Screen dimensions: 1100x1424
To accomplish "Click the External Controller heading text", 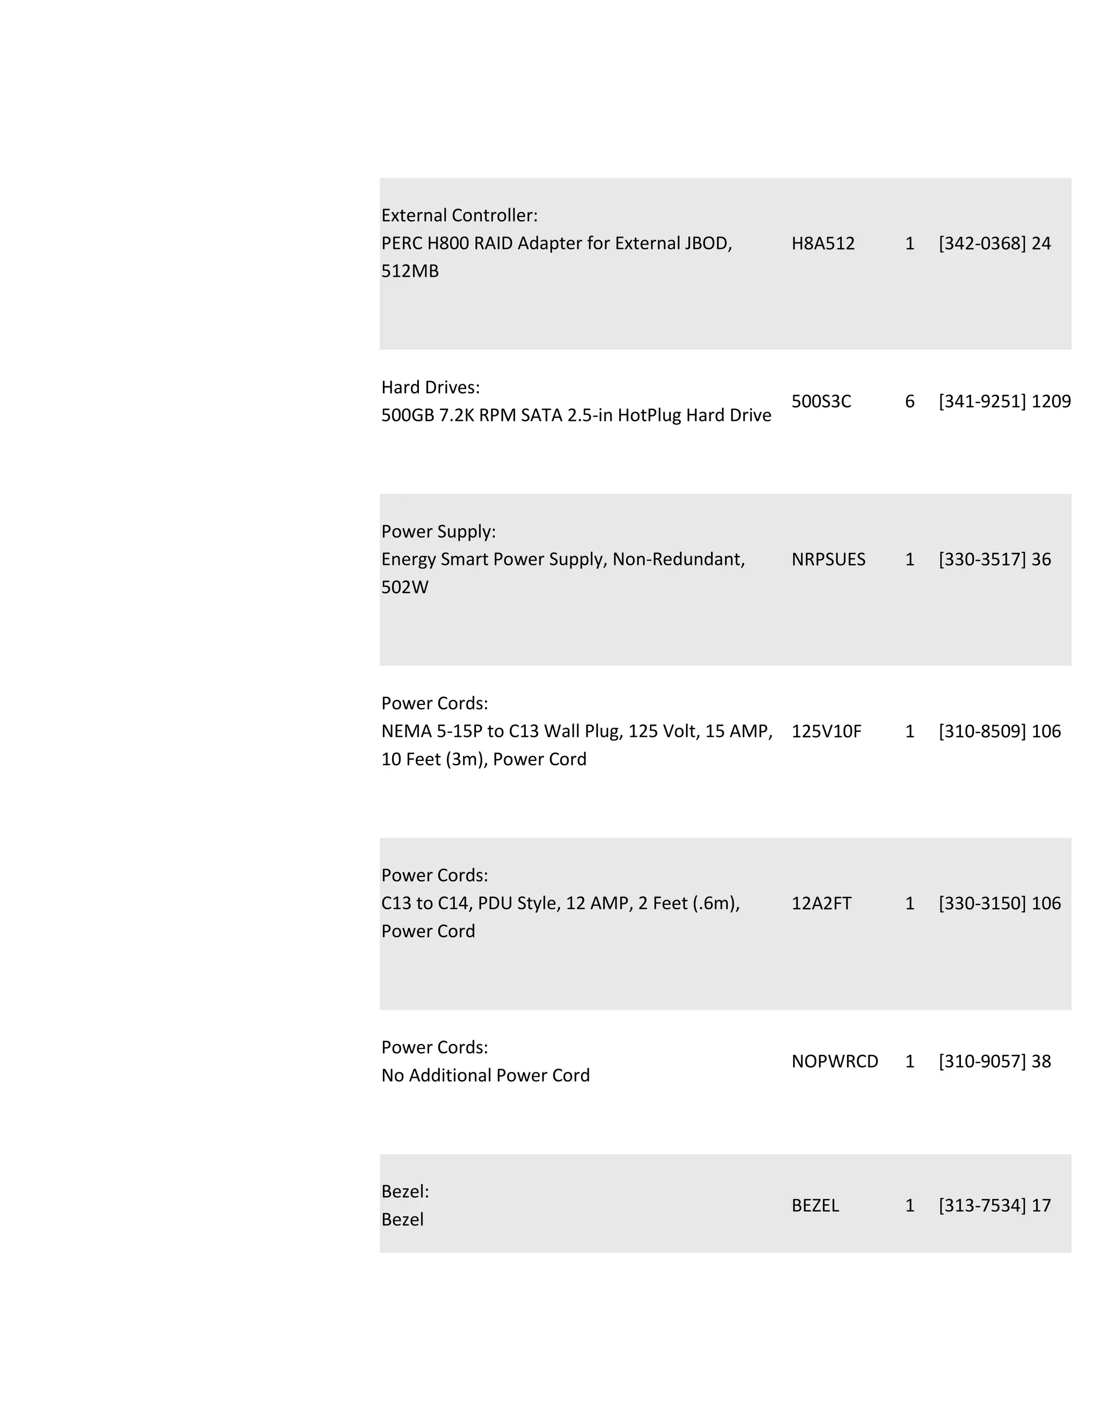I will point(459,215).
